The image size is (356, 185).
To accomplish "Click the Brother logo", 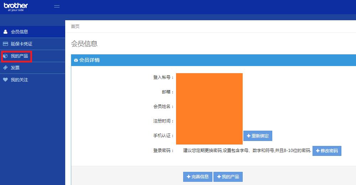I will [16, 7].
